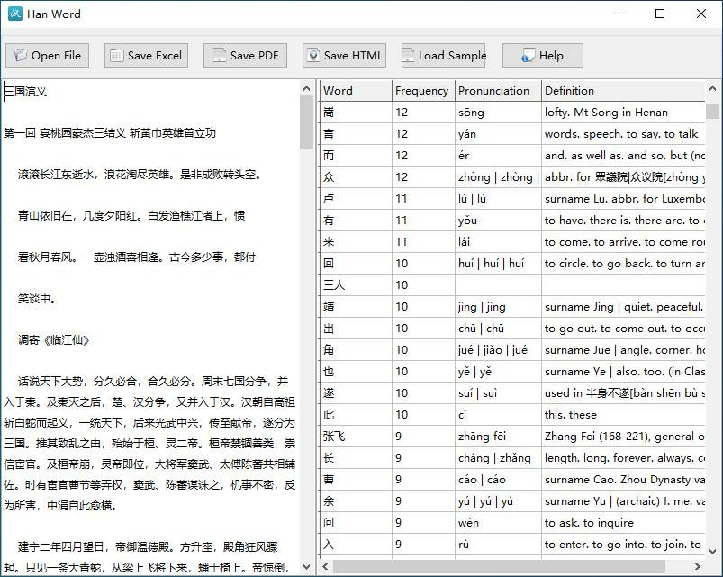Click text pane vertical scrollbar thumb
The image size is (723, 577).
click(306, 122)
